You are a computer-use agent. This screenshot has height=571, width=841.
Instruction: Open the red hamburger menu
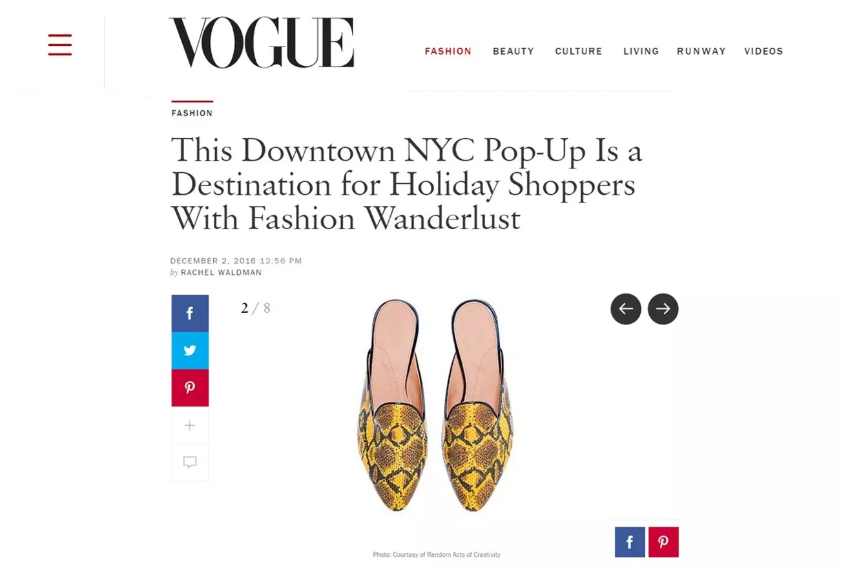(x=59, y=45)
